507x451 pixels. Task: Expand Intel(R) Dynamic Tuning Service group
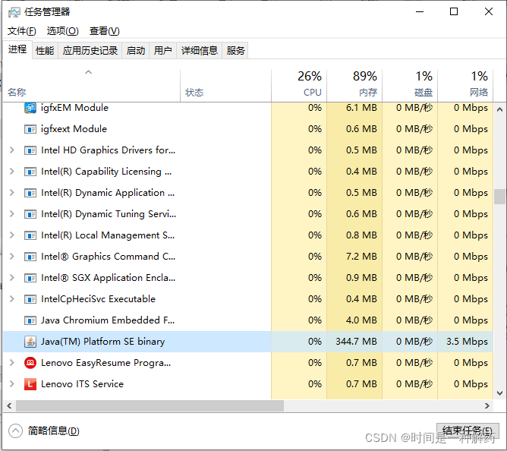[12, 214]
